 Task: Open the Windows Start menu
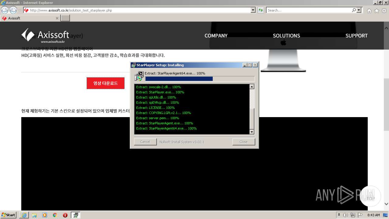(x=9, y=215)
